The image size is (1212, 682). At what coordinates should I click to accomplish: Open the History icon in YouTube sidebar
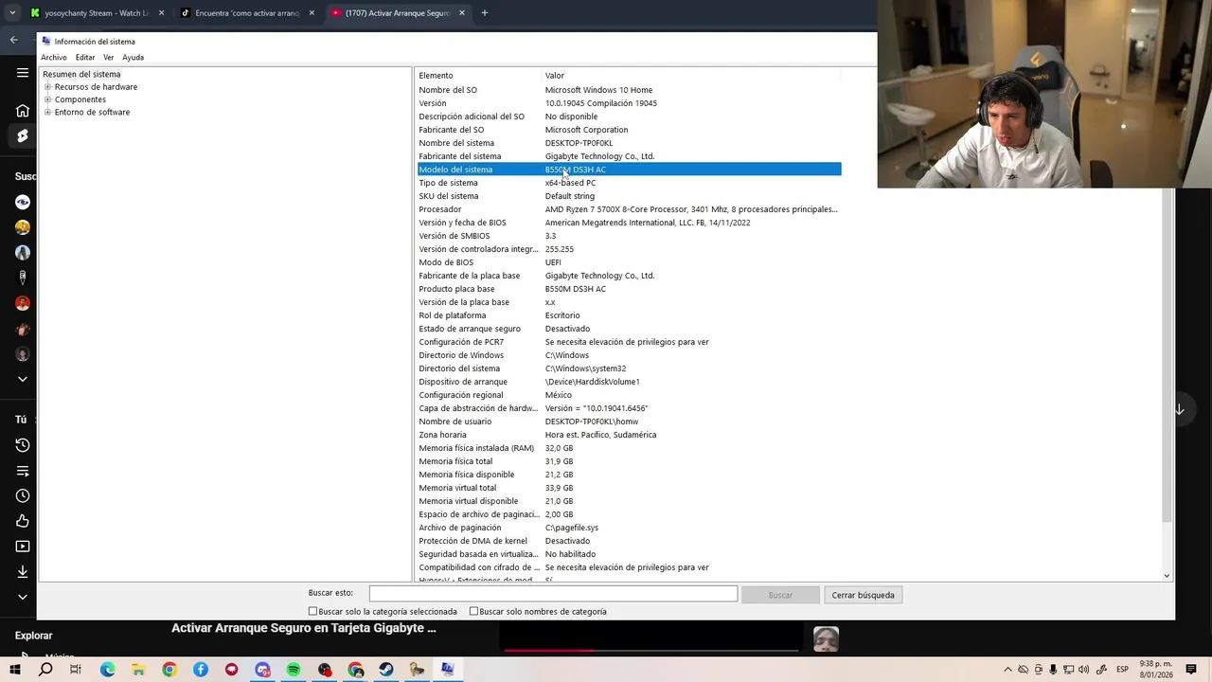coord(23,445)
